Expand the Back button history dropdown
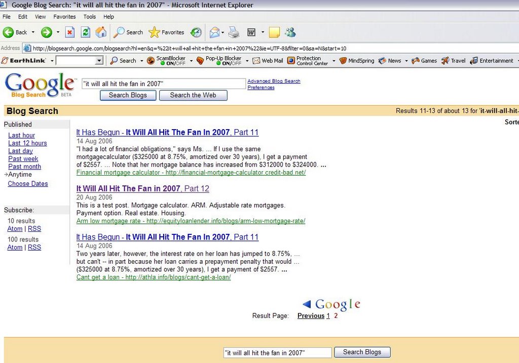Image resolution: width=519 pixels, height=363 pixels. coord(33,32)
